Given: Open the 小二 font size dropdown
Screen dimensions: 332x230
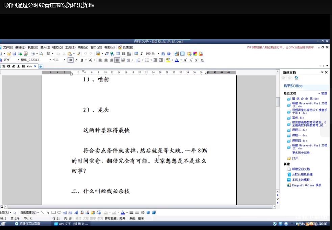Looking at the screenshot, I should point(65,60).
